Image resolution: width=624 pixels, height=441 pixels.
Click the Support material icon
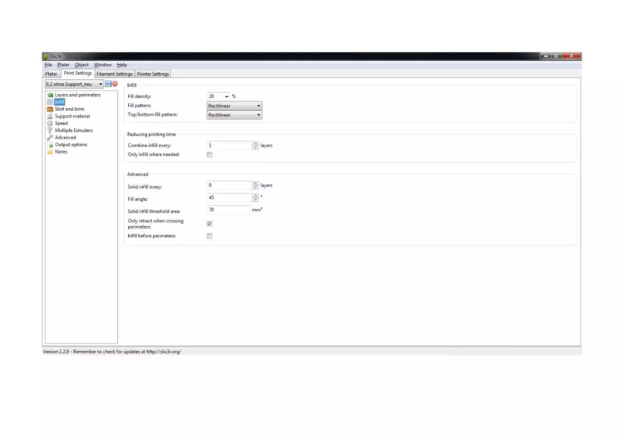[x=50, y=116]
